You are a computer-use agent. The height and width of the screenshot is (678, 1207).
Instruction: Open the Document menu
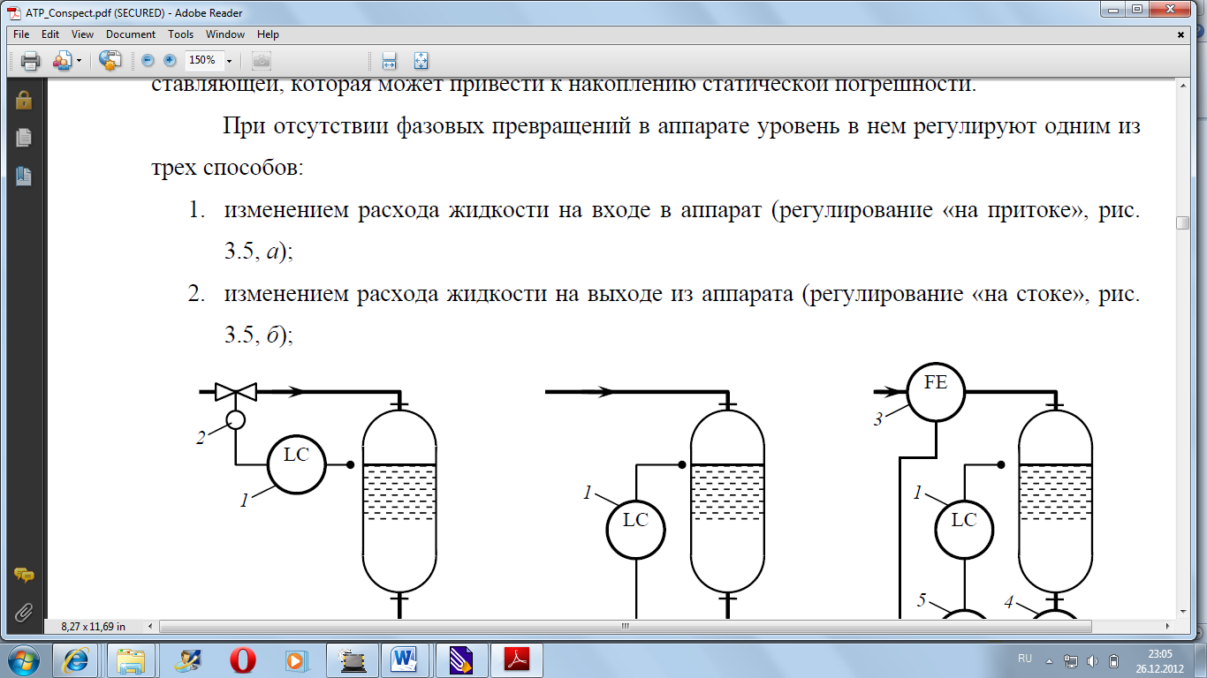[131, 34]
